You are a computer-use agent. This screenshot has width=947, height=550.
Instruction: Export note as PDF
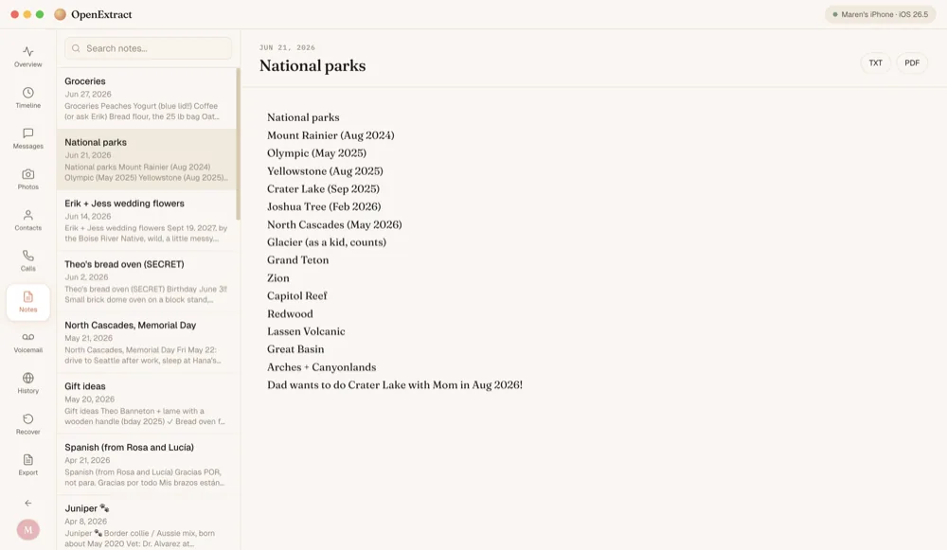[x=911, y=62]
